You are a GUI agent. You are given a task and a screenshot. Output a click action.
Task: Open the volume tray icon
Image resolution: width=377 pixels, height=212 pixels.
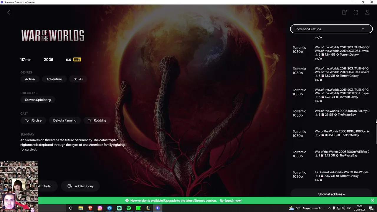[x=343, y=208]
